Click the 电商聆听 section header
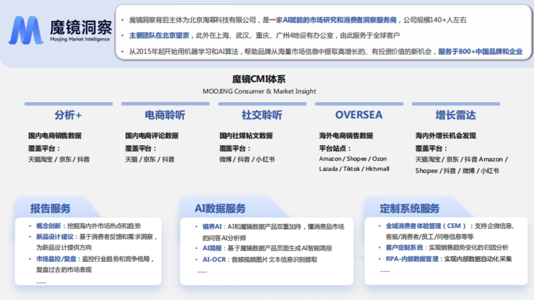 pos(164,115)
